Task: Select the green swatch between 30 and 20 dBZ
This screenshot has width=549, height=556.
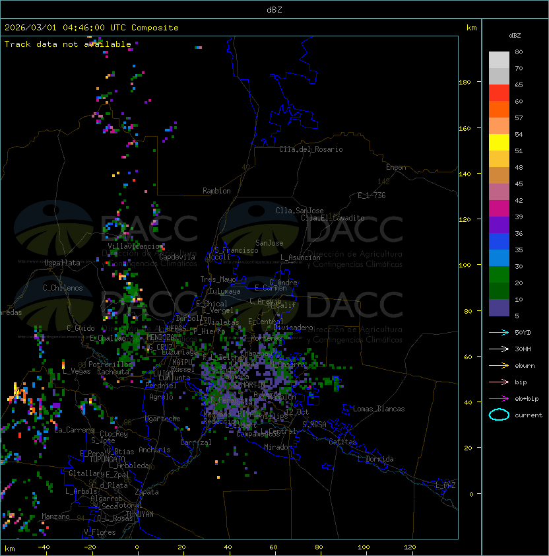Action: pyautogui.click(x=499, y=274)
